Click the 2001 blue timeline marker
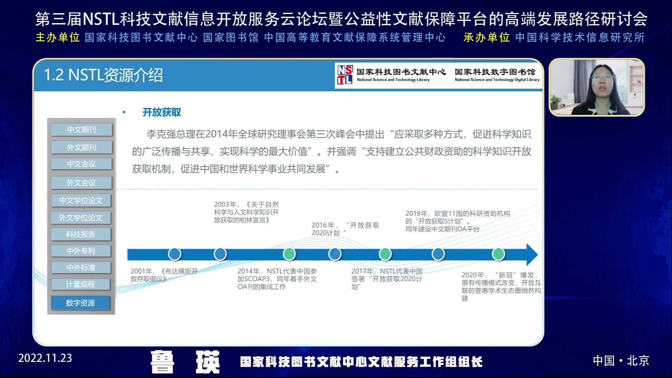This screenshot has width=672, height=378. [x=174, y=254]
